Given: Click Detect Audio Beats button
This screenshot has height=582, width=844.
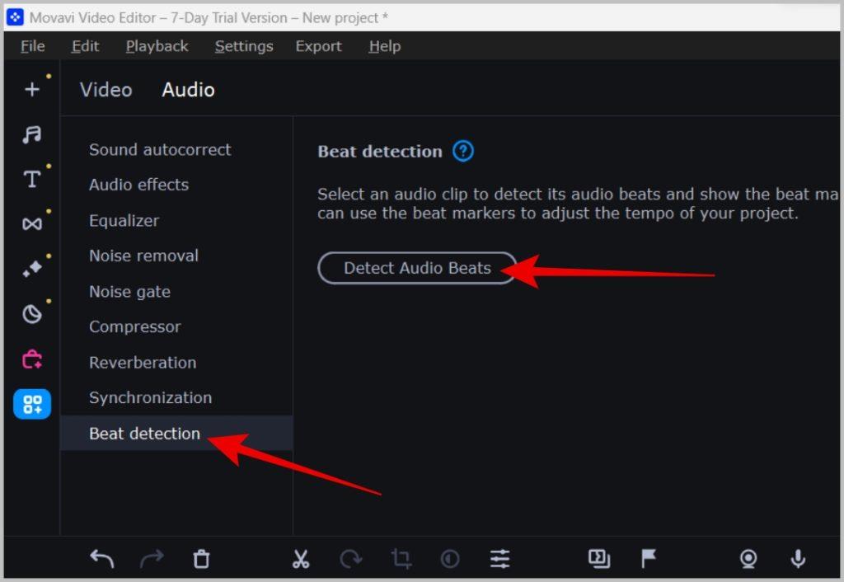Looking at the screenshot, I should 417,268.
